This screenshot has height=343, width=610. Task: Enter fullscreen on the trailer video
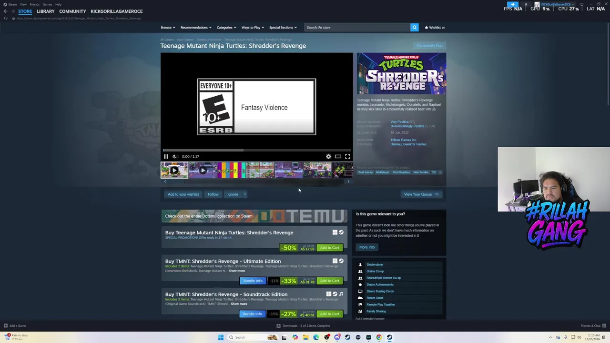(347, 156)
